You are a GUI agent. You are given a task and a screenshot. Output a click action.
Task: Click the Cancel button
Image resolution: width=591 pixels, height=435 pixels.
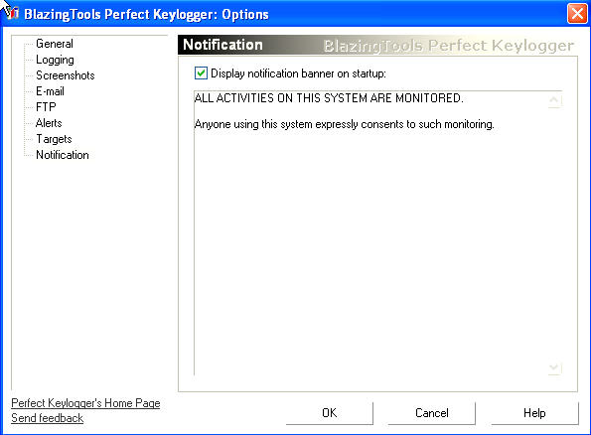pos(431,413)
